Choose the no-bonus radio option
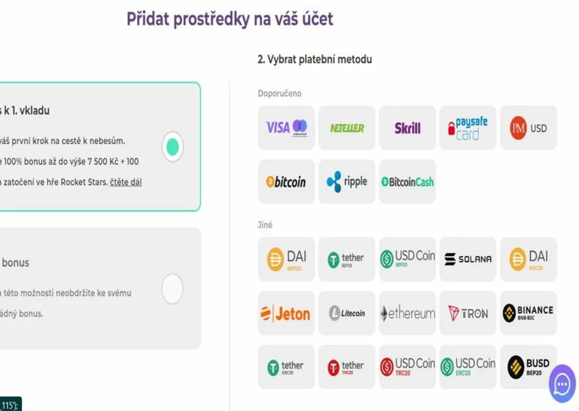Viewport: 579px width, 411px height. (172, 289)
